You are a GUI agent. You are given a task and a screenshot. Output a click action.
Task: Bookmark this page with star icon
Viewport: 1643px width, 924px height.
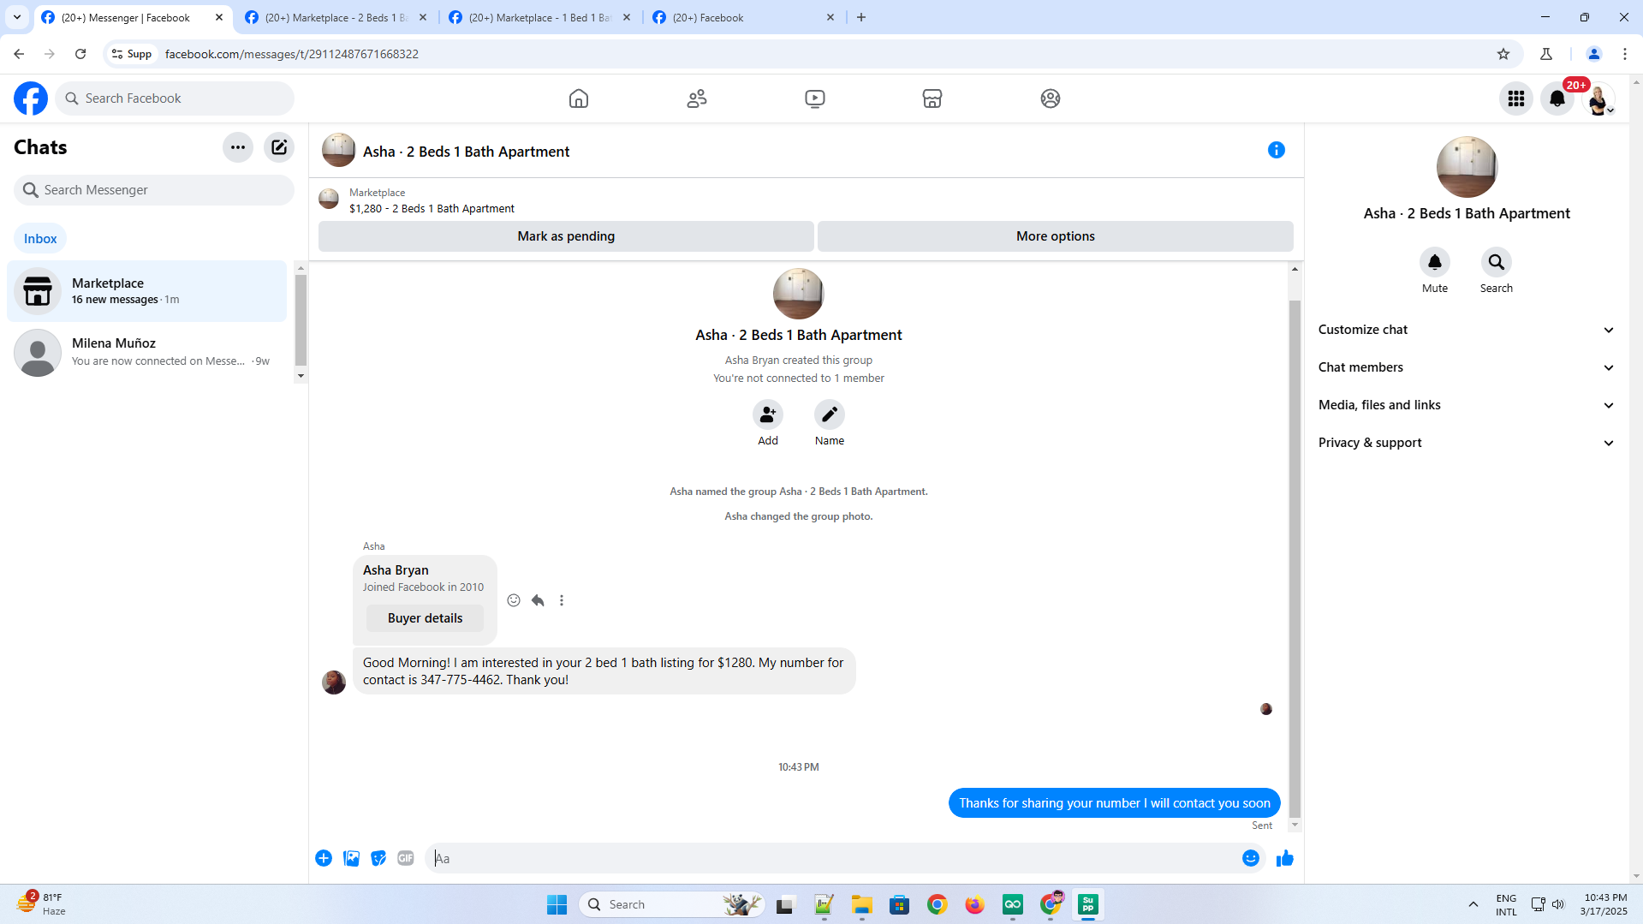click(x=1503, y=54)
